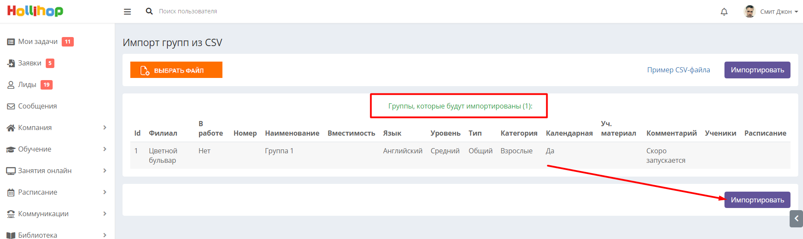The width and height of the screenshot is (803, 239).
Task: Click the Сообщения envelope icon
Action: [x=11, y=106]
